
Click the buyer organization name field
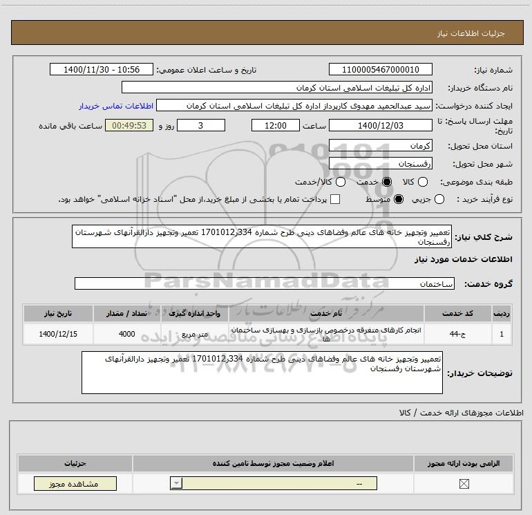[x=277, y=87]
